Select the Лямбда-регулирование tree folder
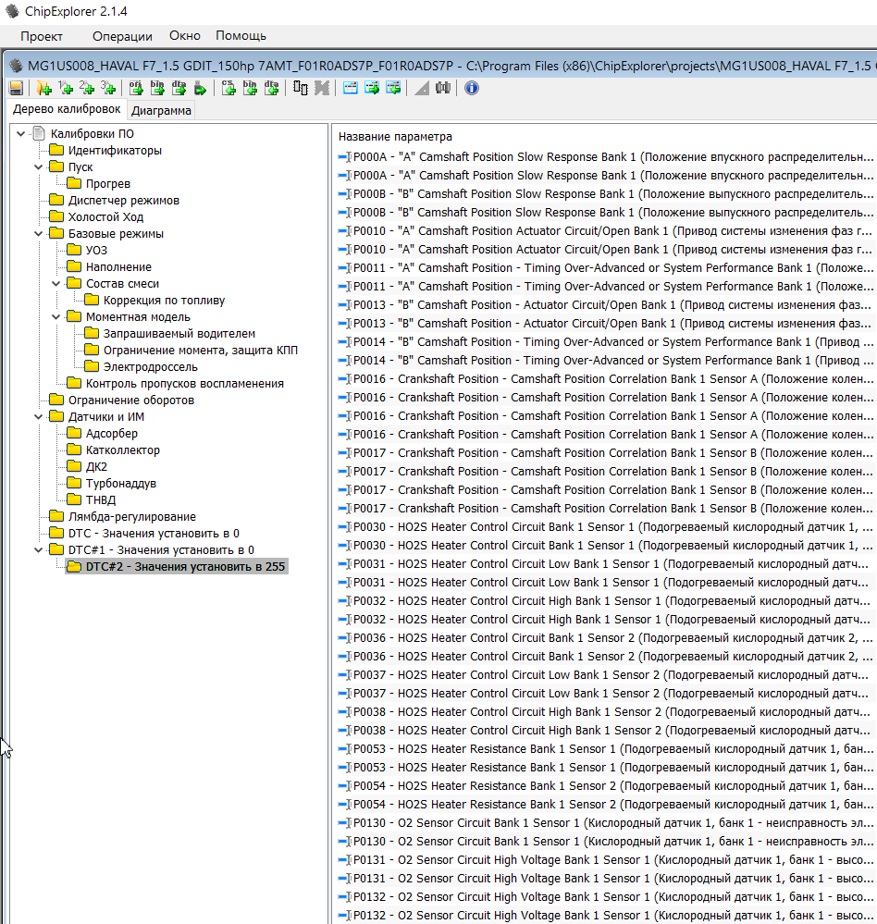Viewport: 877px width, 924px height. 131,517
